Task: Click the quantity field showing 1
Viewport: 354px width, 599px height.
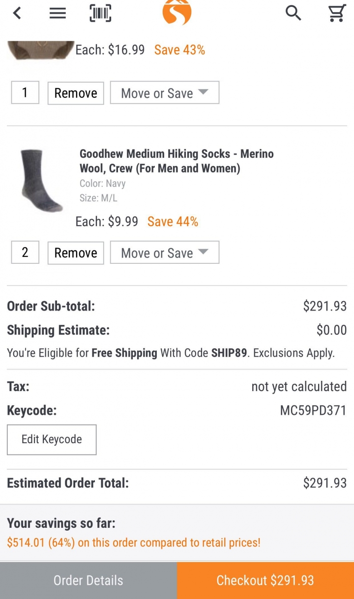Action: point(25,92)
